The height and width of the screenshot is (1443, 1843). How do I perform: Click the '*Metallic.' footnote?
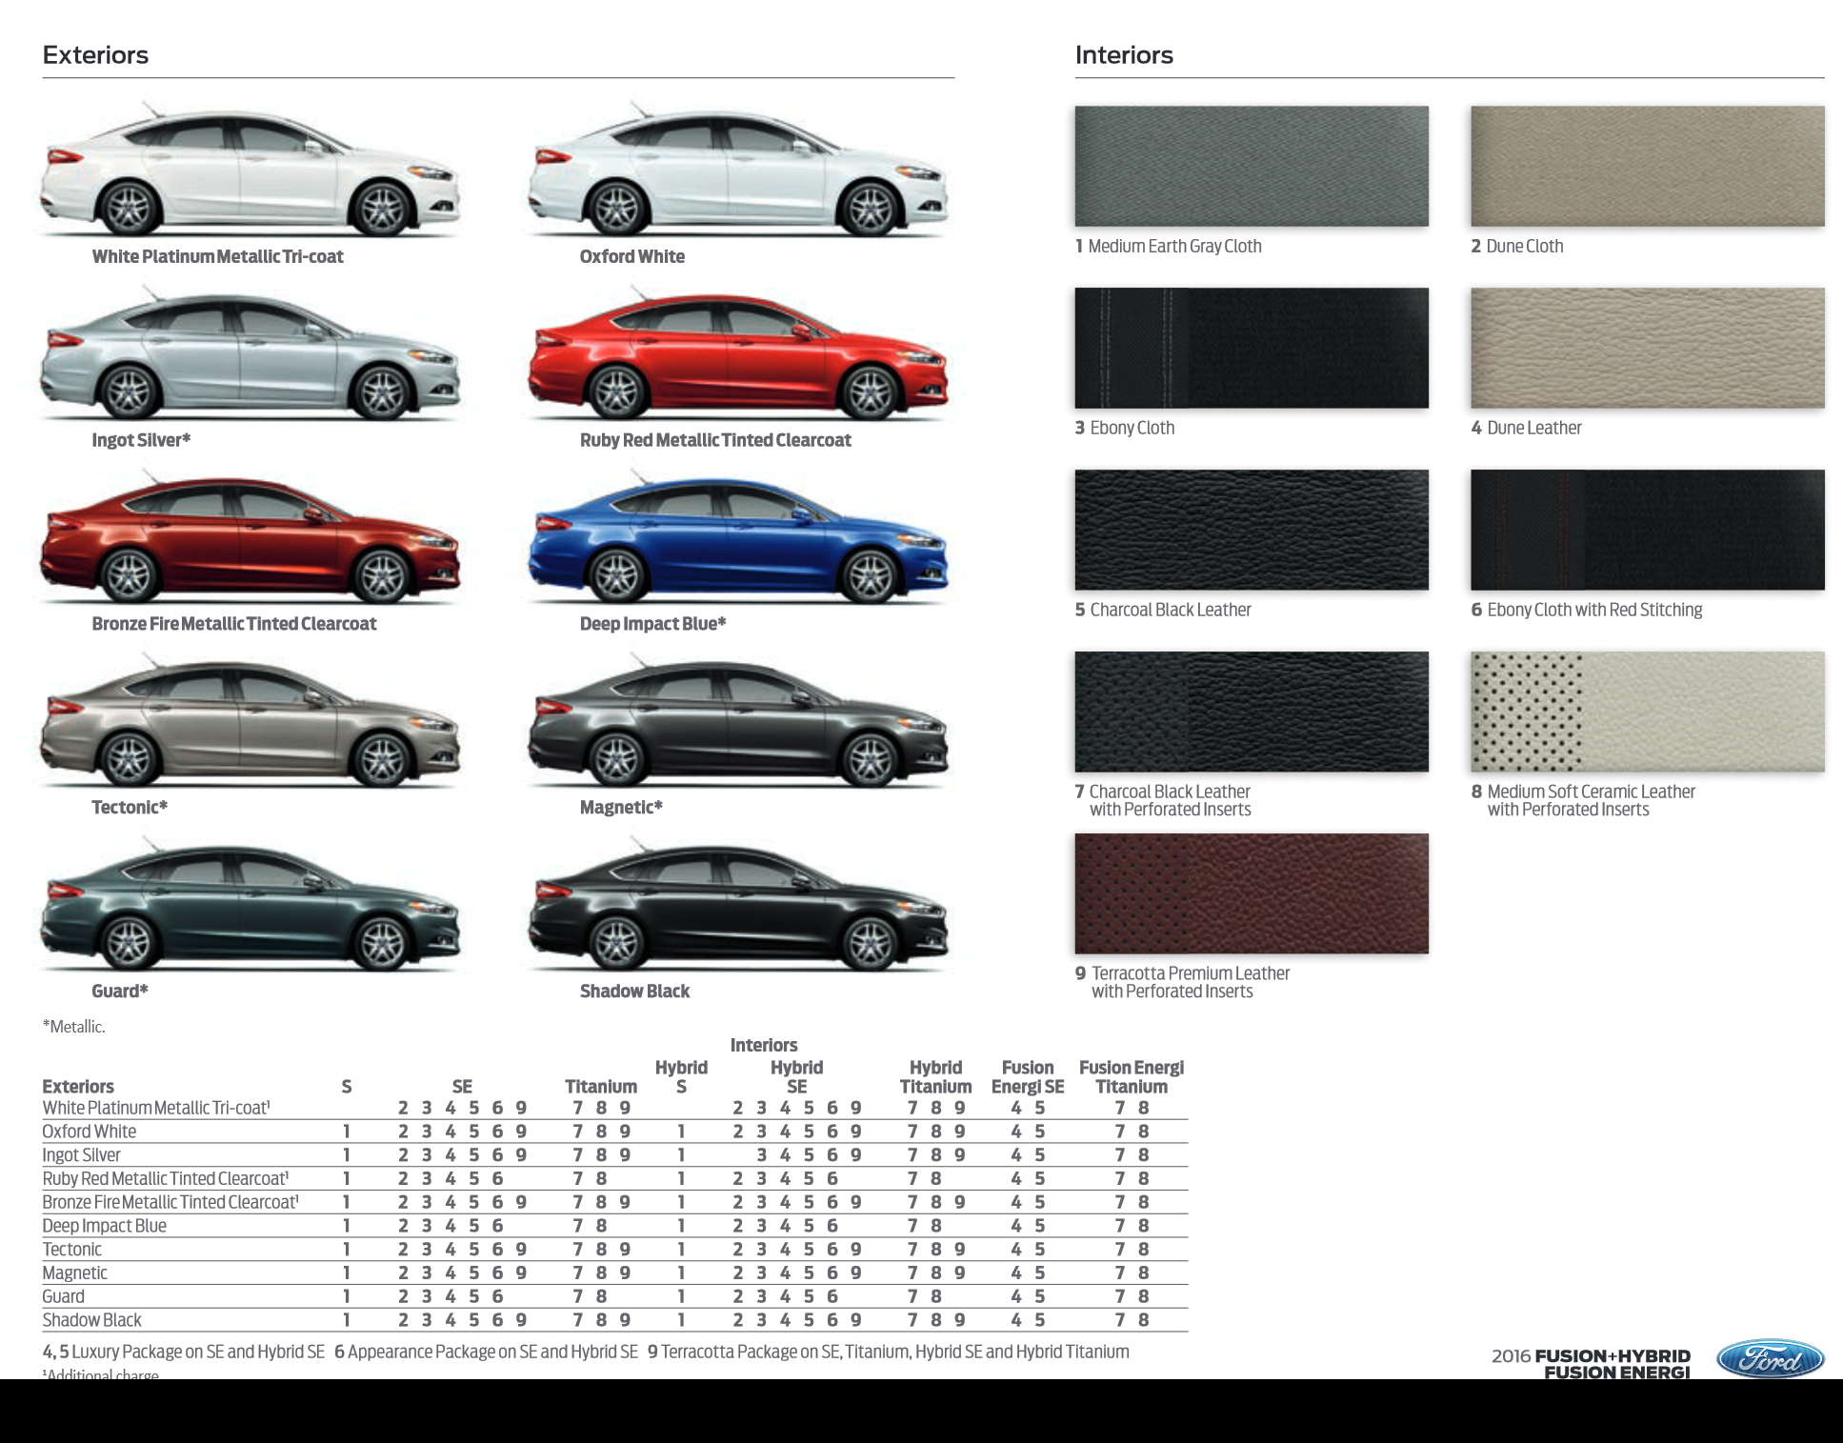pyautogui.click(x=73, y=1027)
